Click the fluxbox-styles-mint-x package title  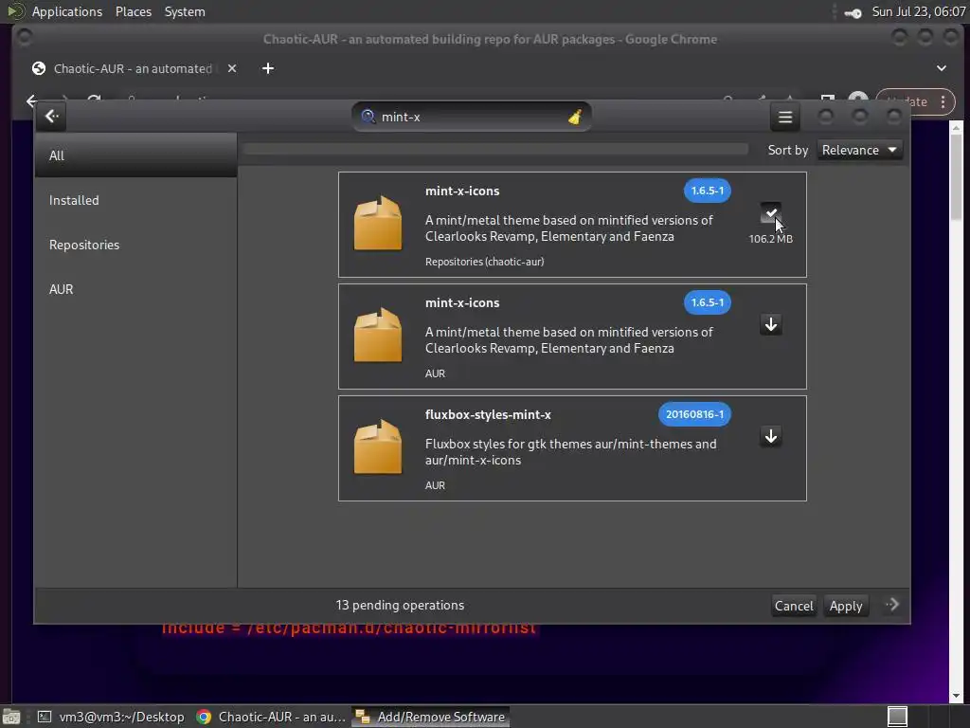(488, 415)
